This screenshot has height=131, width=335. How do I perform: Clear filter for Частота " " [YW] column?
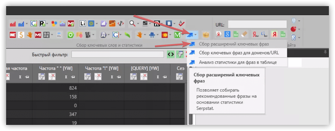pos(52,76)
